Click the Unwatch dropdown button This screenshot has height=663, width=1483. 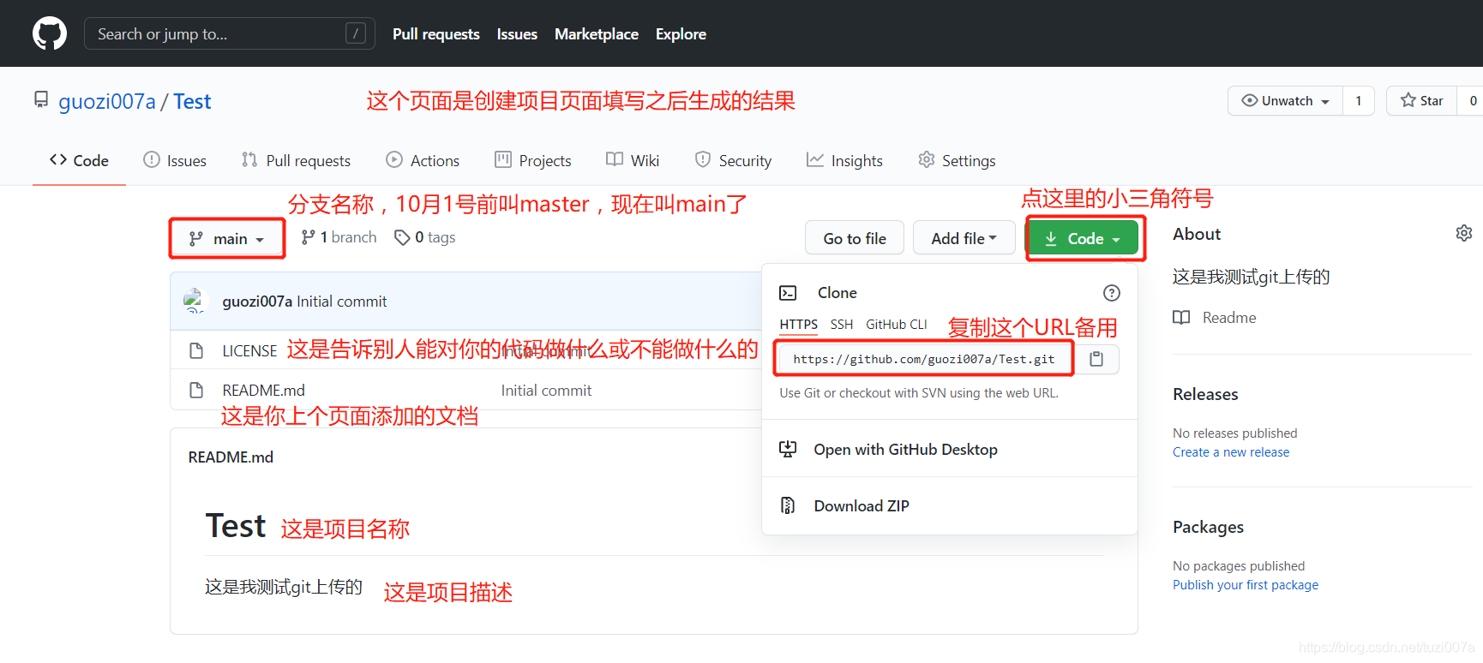[1285, 100]
